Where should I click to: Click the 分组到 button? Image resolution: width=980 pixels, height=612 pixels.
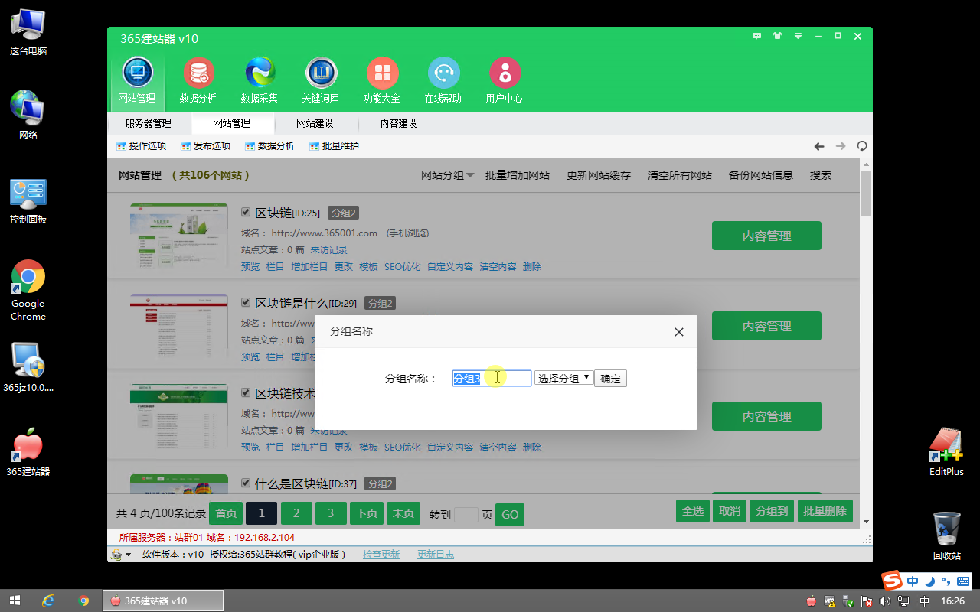coord(771,511)
